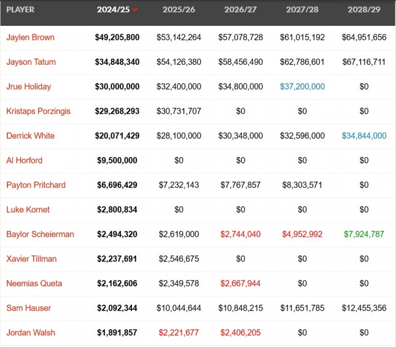Image resolution: width=396 pixels, height=347 pixels.
Task: Open the Luke Kornet link
Action: tap(28, 209)
